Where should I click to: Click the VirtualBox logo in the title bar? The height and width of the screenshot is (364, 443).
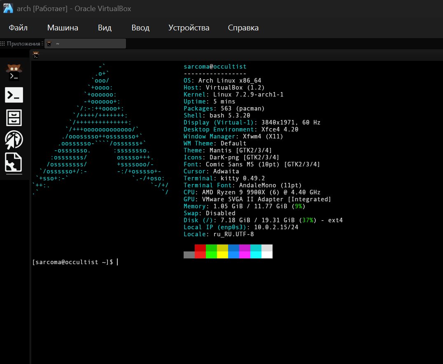pos(8,9)
